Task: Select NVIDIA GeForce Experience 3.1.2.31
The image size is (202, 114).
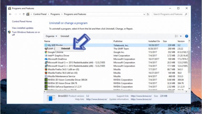Action: click(x=65, y=87)
